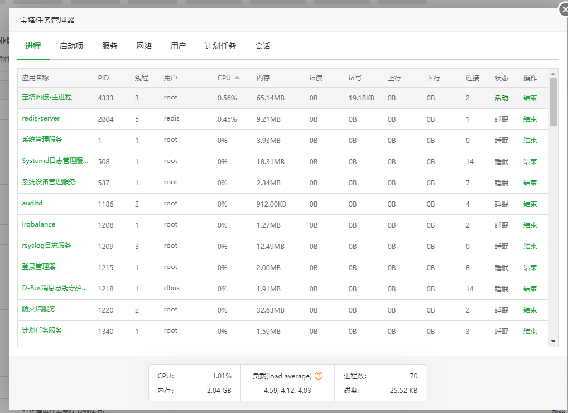Image resolution: width=568 pixels, height=413 pixels.
Task: Open 防火墙服务 process details
Action: (40, 310)
